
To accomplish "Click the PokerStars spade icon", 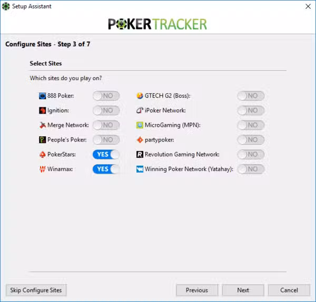I will click(x=42, y=155).
